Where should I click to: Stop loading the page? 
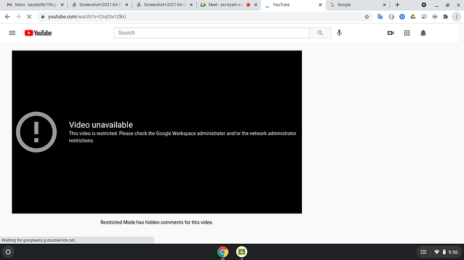(x=29, y=17)
